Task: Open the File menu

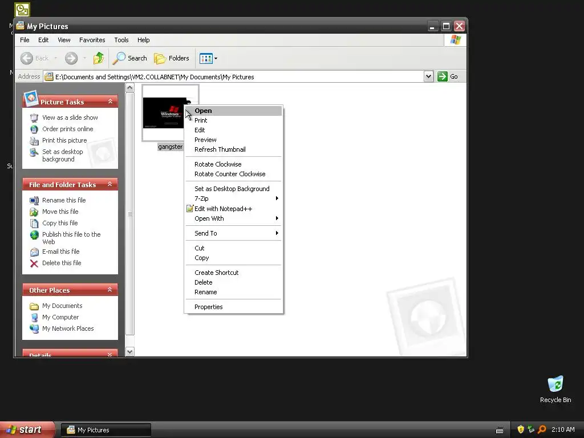Action: pos(25,40)
